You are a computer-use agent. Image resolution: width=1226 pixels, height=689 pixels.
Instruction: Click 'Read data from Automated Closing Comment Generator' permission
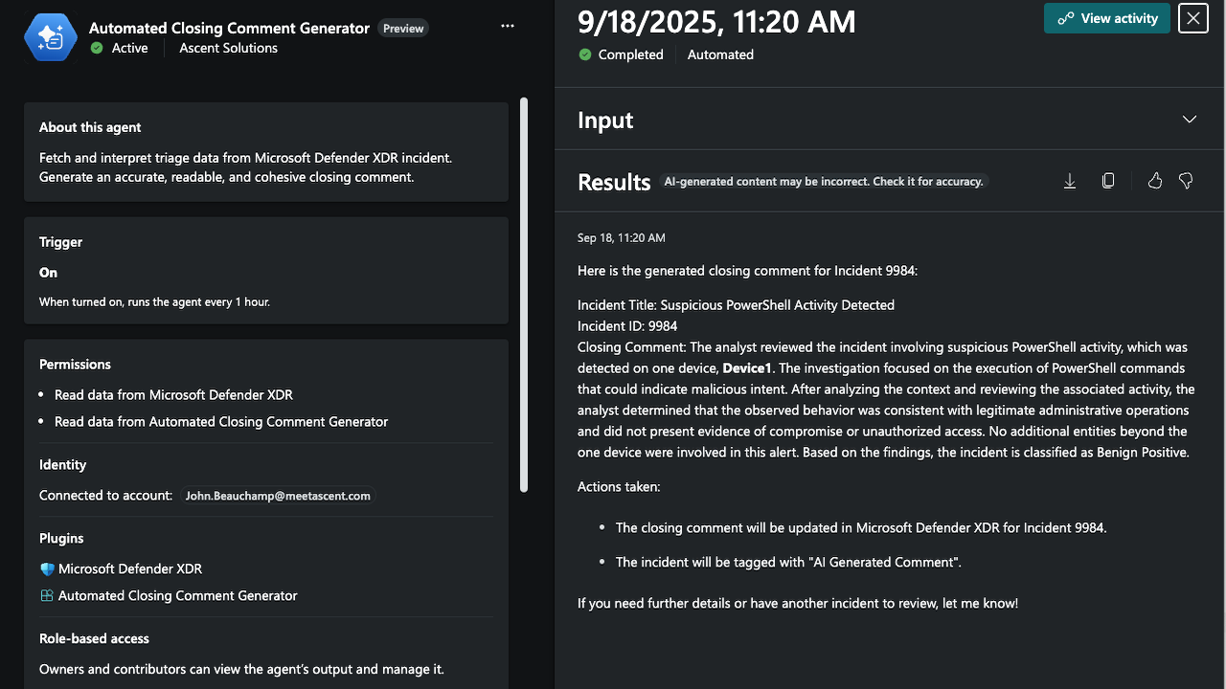click(221, 421)
